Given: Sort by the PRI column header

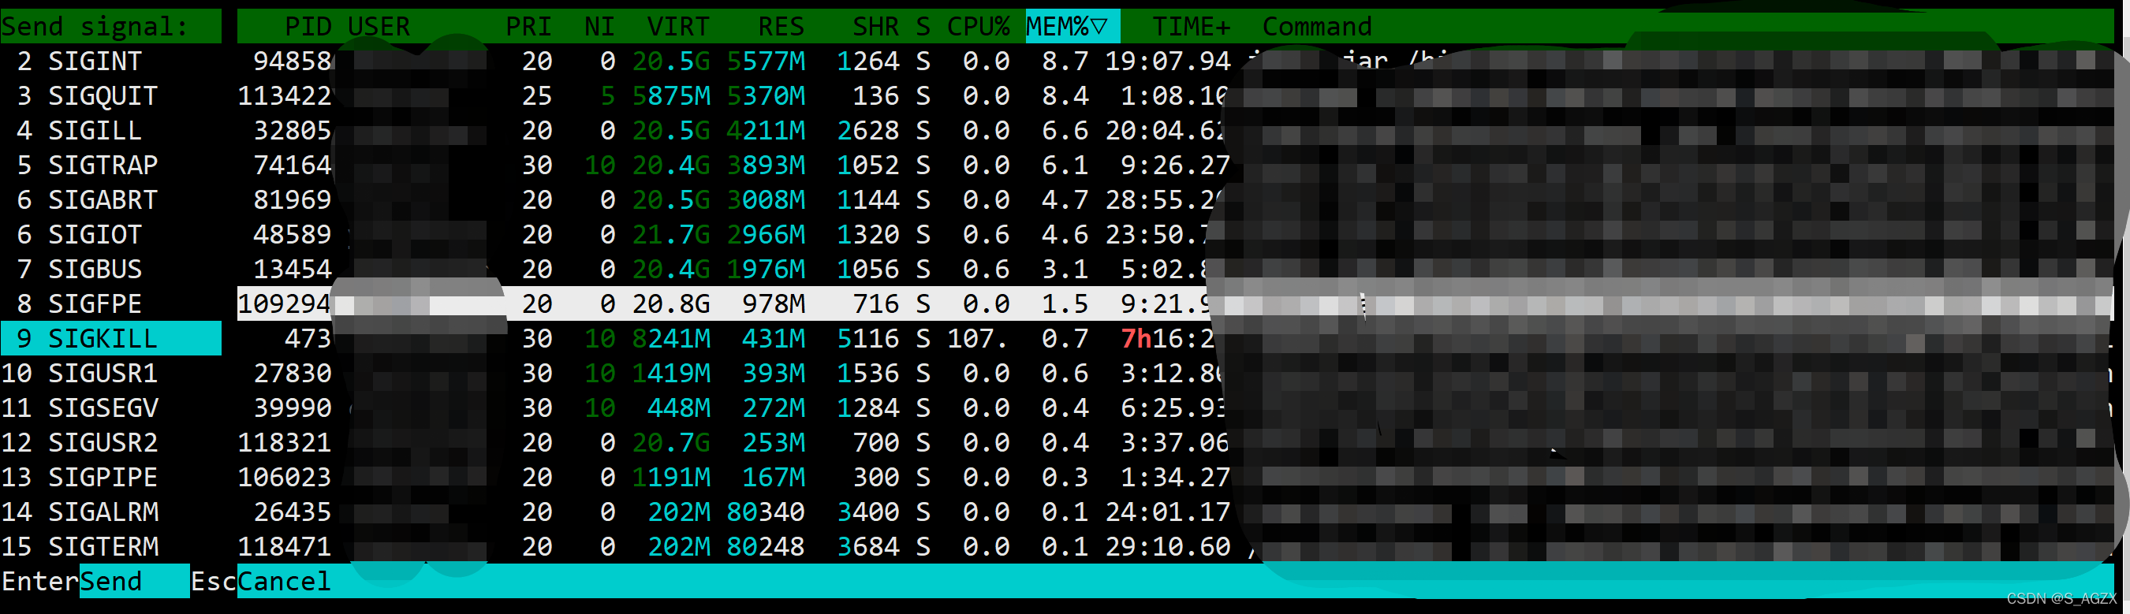Looking at the screenshot, I should tap(528, 27).
